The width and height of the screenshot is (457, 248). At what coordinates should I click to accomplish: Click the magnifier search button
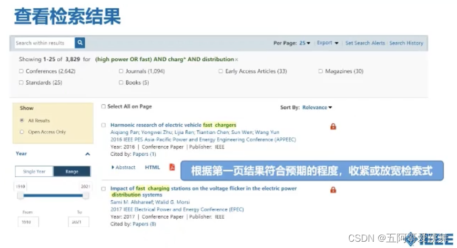pyautogui.click(x=80, y=43)
